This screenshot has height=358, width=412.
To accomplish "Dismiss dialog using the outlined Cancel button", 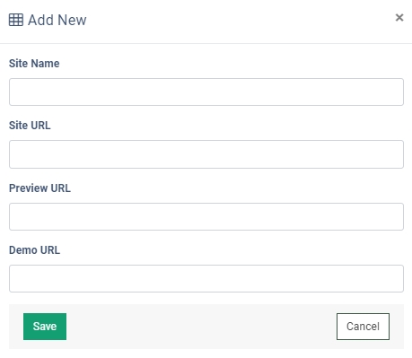I will tap(363, 327).
